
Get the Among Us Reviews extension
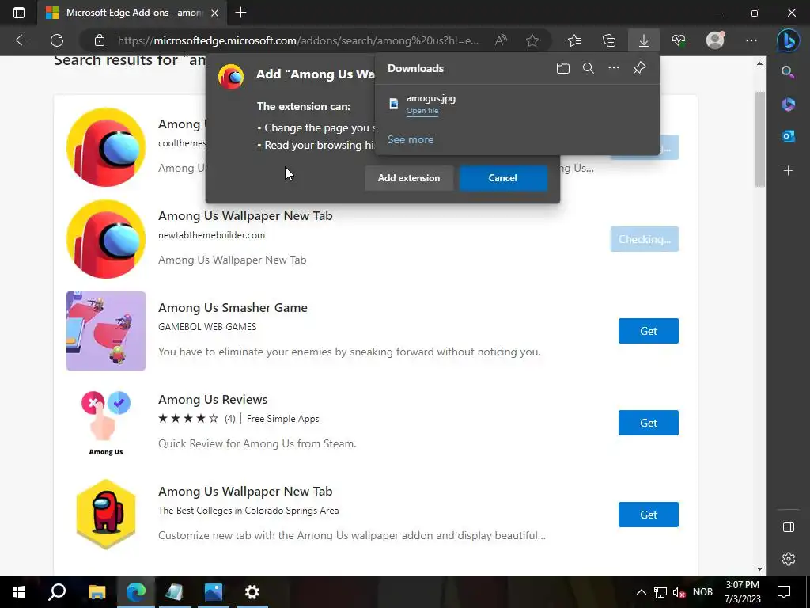(x=649, y=423)
